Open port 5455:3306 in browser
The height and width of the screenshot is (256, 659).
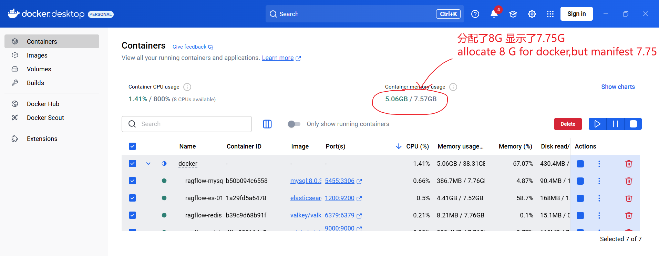pos(343,181)
